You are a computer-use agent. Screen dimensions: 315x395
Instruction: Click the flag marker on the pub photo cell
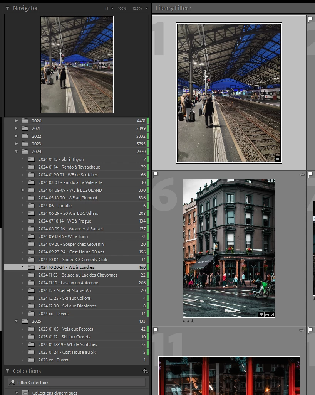coord(156,175)
